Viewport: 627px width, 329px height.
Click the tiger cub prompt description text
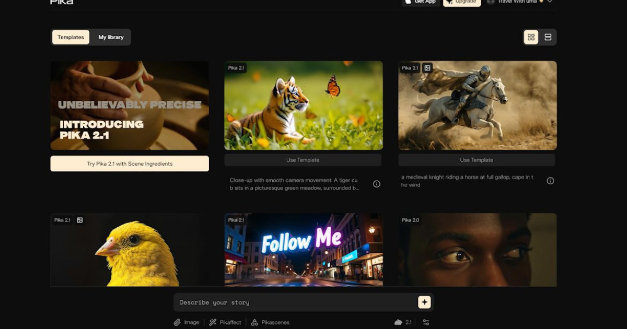[295, 184]
